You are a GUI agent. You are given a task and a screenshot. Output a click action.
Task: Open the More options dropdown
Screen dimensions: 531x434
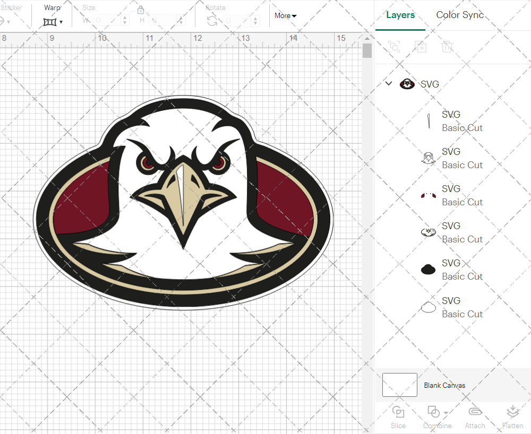(x=285, y=16)
